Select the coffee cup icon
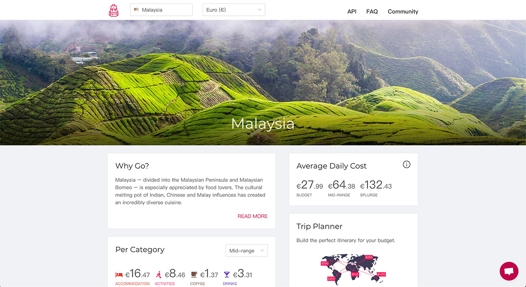The image size is (526, 287). (x=194, y=275)
